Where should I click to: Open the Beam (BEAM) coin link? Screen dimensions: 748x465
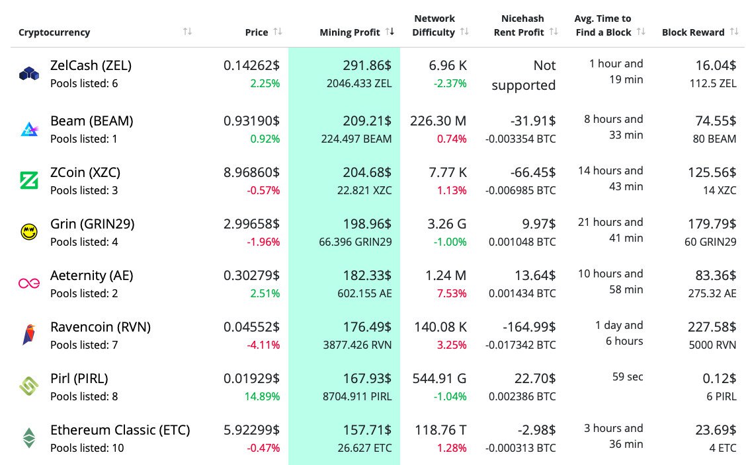pyautogui.click(x=91, y=121)
